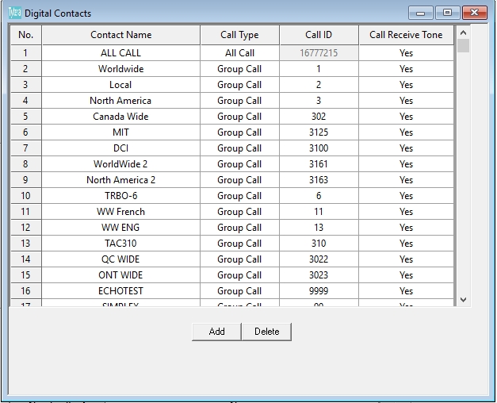Click the Call Receive Tone column header
Viewport: 497px width, 403px height.
406,35
